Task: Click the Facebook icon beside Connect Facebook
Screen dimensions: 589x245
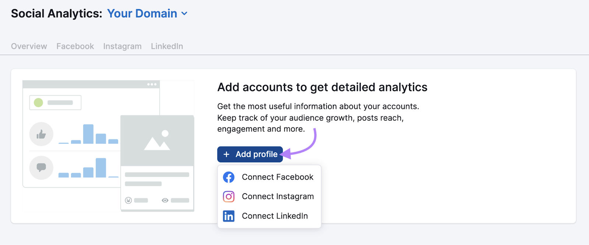Action: [229, 177]
